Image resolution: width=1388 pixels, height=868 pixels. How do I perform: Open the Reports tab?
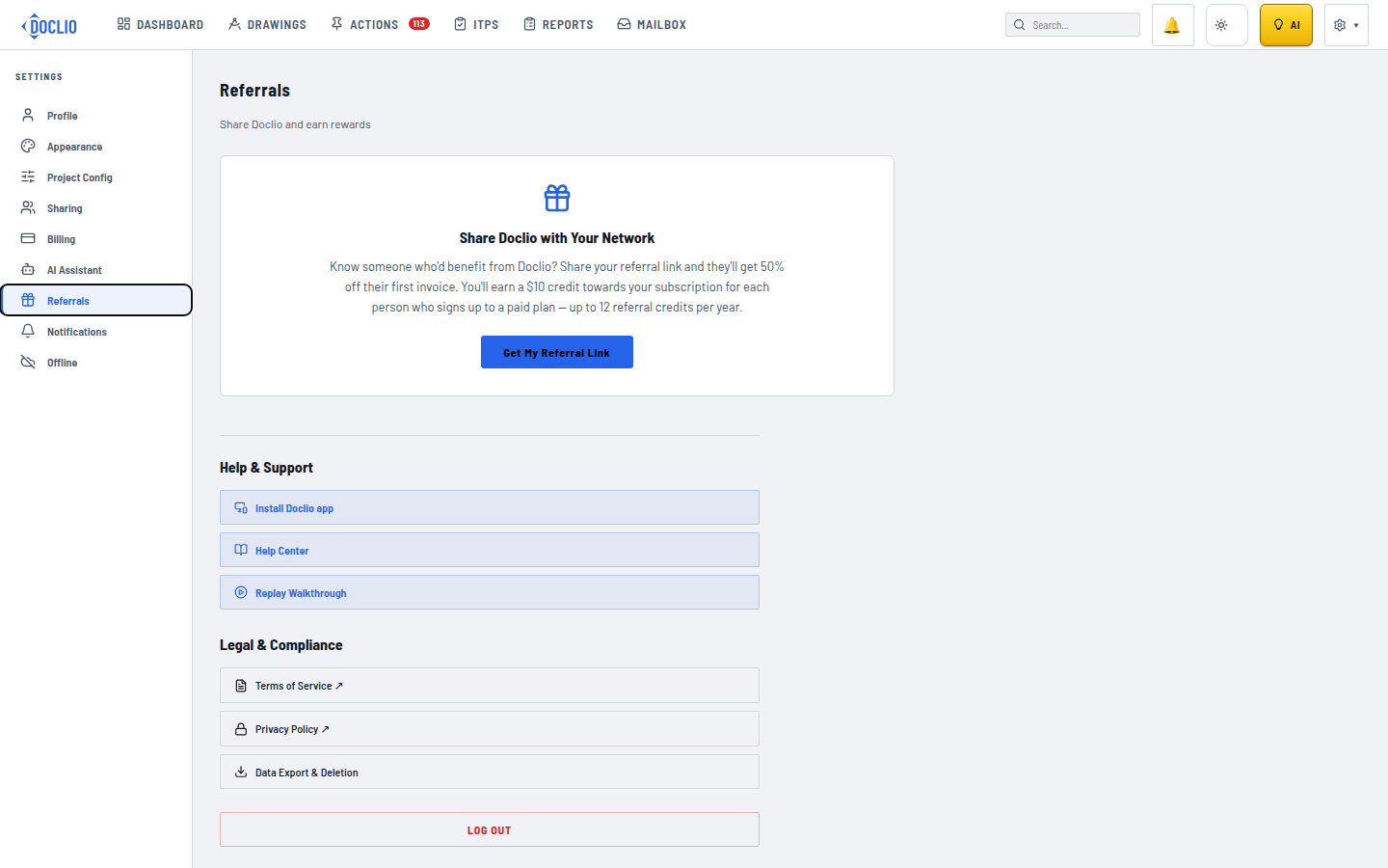pos(558,24)
